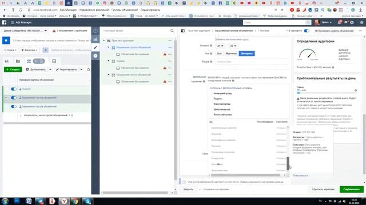Collapse the campaign folder in tree
Viewport: 366px width, 205px height.
coord(104,40)
